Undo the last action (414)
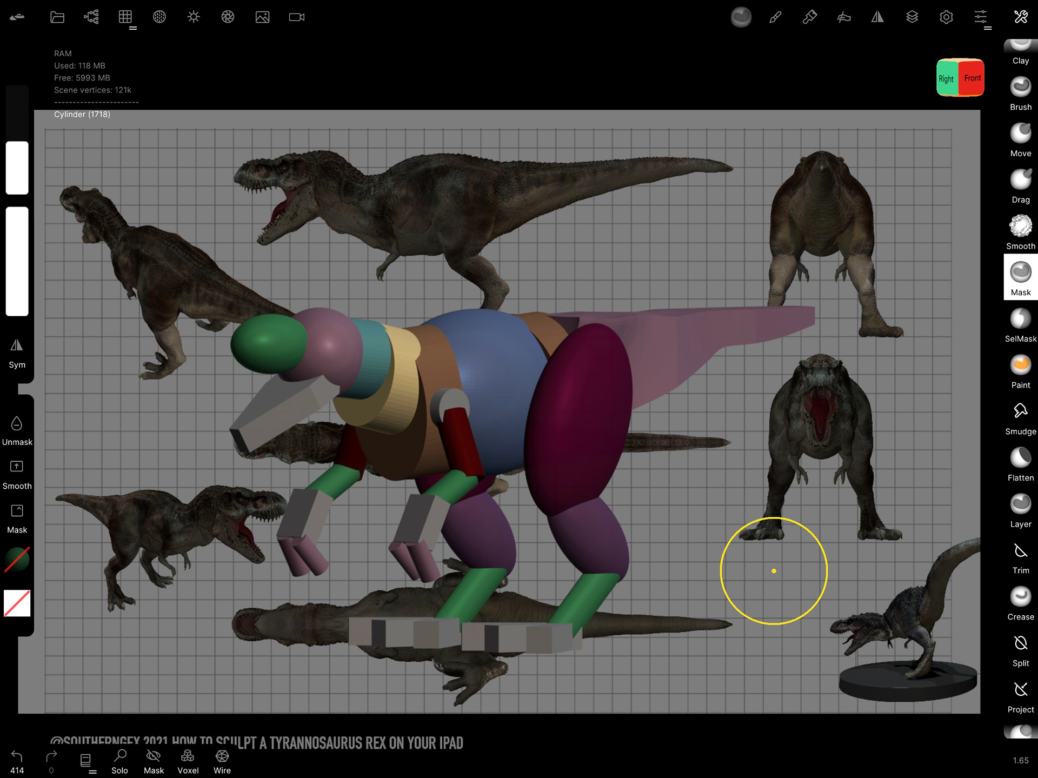Viewport: 1038px width, 778px height. 17,762
